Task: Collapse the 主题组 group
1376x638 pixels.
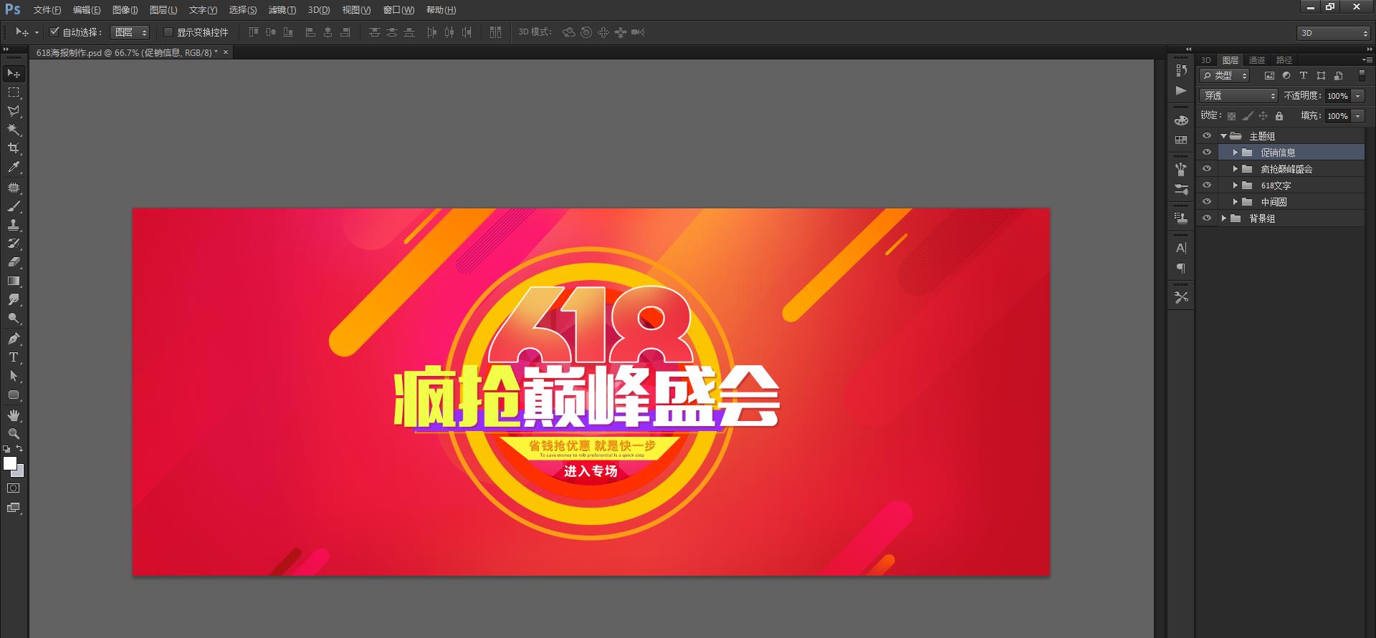Action: (1223, 136)
